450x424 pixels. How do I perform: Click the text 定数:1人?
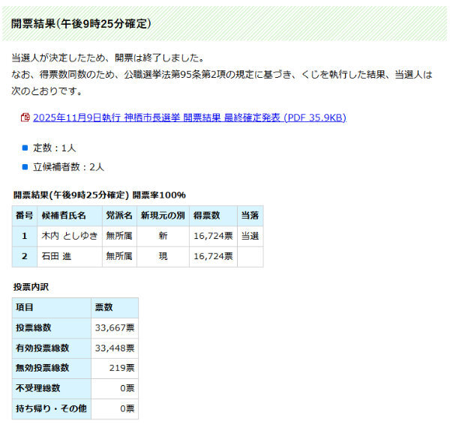[55, 148]
